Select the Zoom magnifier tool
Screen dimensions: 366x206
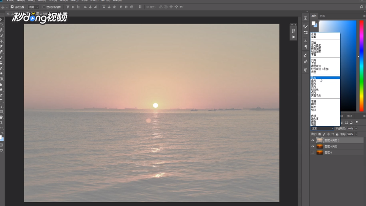point(1,122)
